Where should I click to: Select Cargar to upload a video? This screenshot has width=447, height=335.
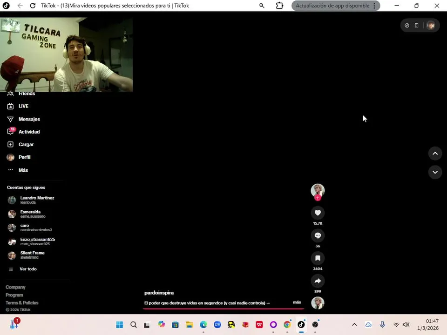click(x=20, y=144)
